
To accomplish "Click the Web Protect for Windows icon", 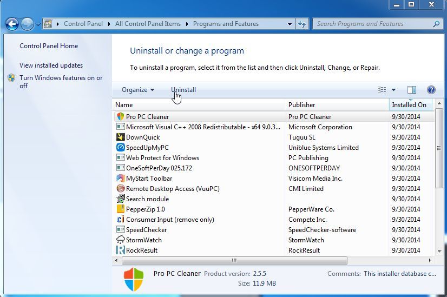I will pos(121,157).
